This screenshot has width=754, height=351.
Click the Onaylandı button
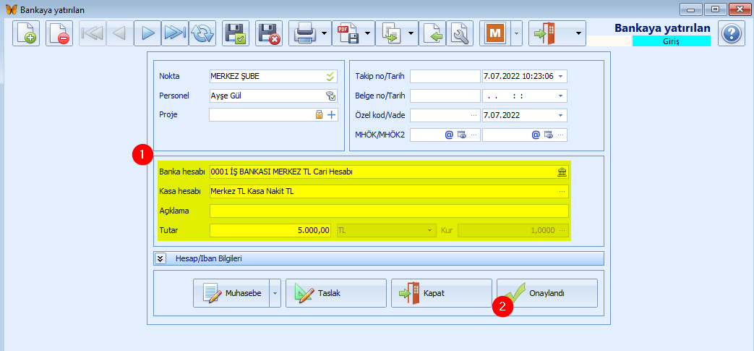(x=547, y=294)
